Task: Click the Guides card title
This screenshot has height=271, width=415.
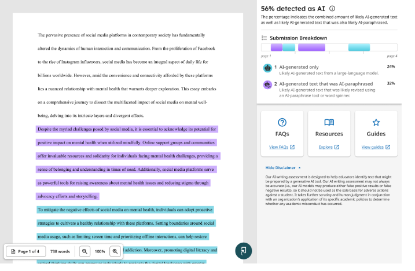Action: [376, 134]
